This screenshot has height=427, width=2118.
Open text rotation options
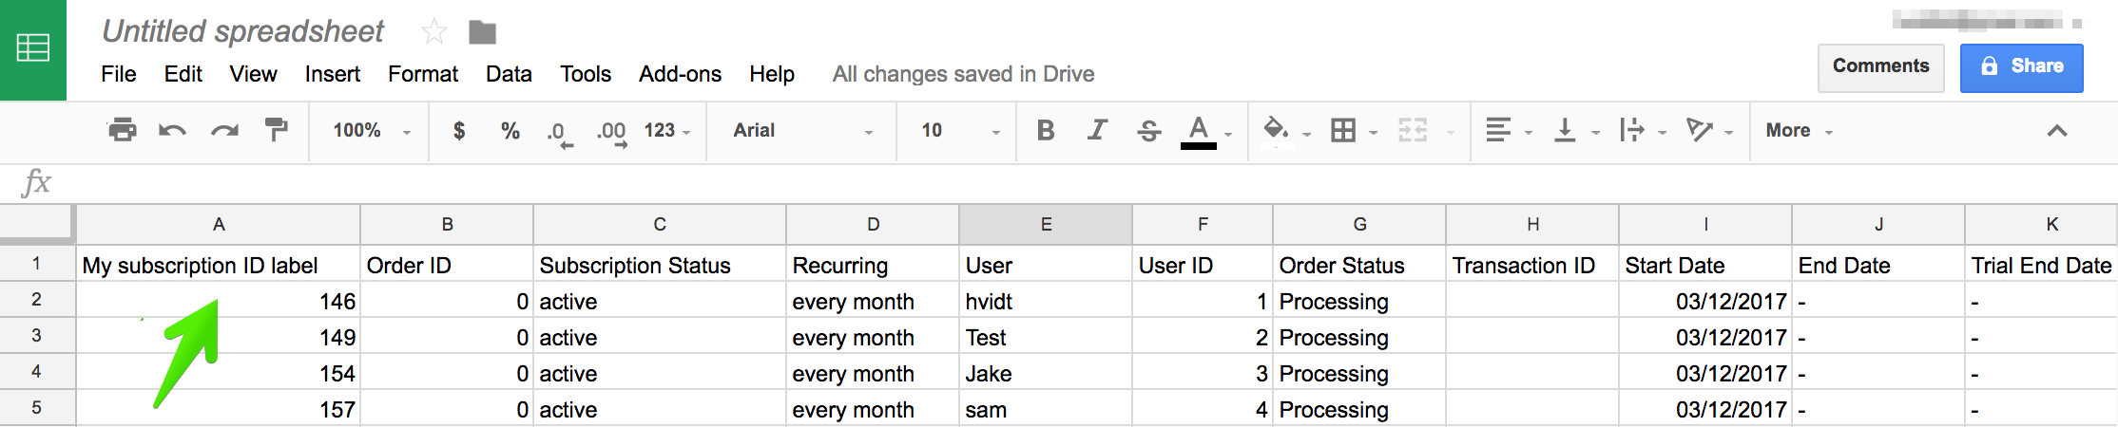1699,130
